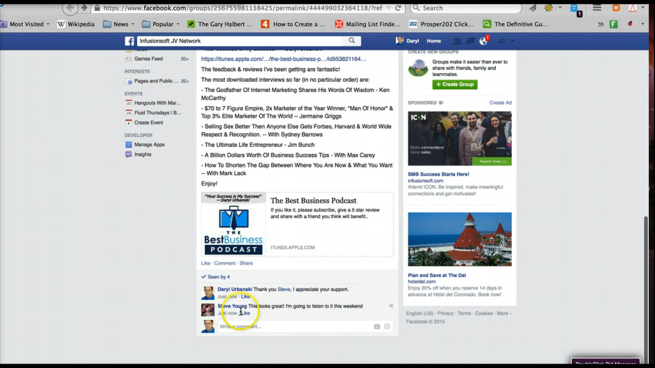Attach a photo using the camera icon
This screenshot has height=368, width=655.
[377, 327]
